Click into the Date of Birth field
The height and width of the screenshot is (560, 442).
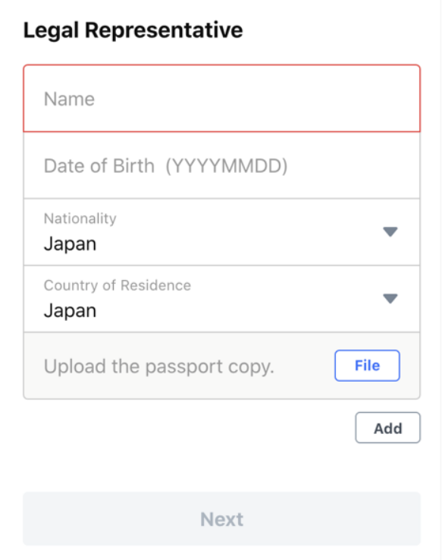pyautogui.click(x=221, y=165)
